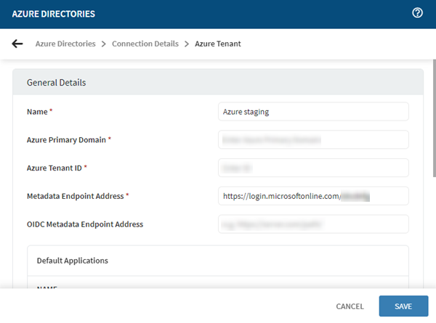This screenshot has width=436, height=323.
Task: Focus the OIDC Metadata Endpoint Address field
Action: coord(313,224)
